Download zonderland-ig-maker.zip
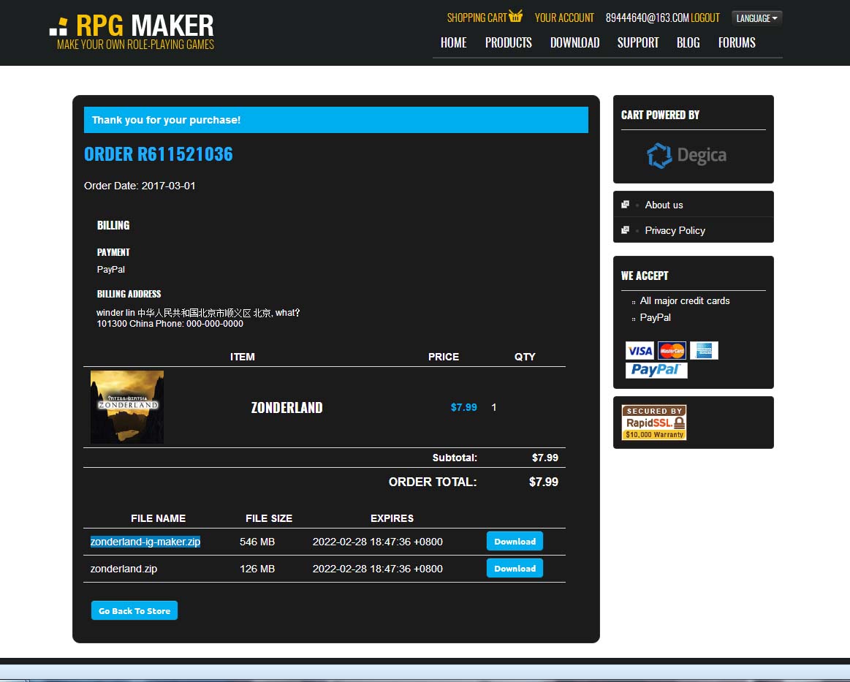Viewport: 850px width, 682px height. tap(515, 541)
